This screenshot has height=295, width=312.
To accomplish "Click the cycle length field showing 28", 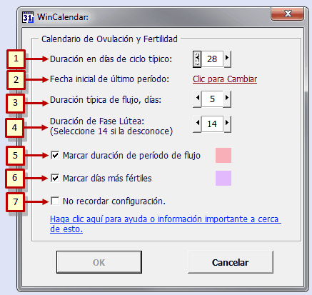I will (x=212, y=59).
